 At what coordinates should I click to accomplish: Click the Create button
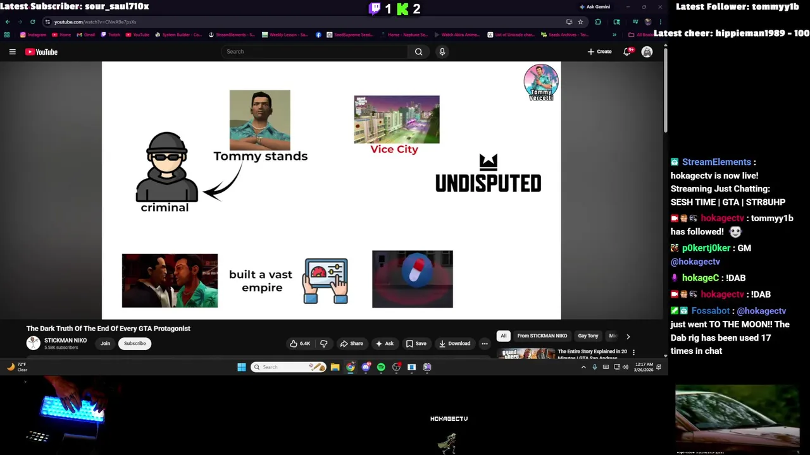point(599,52)
